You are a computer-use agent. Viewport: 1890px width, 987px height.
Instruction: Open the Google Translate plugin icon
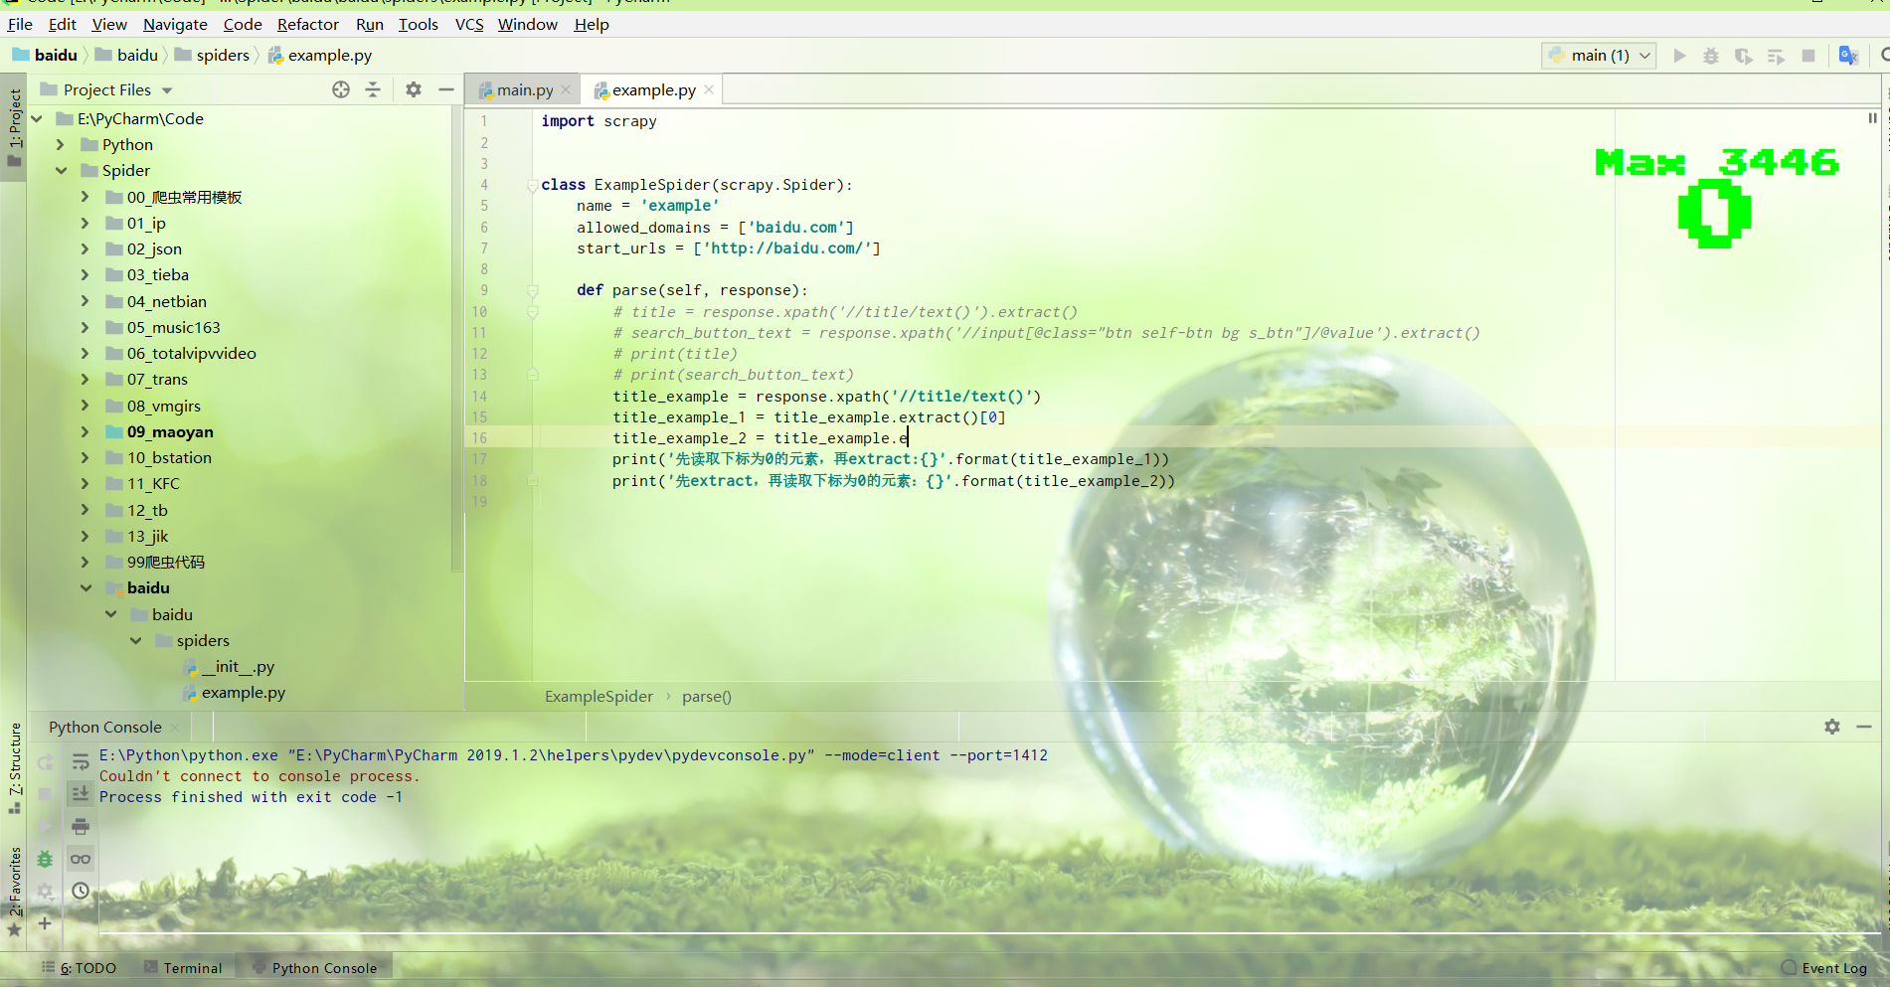(x=1848, y=56)
